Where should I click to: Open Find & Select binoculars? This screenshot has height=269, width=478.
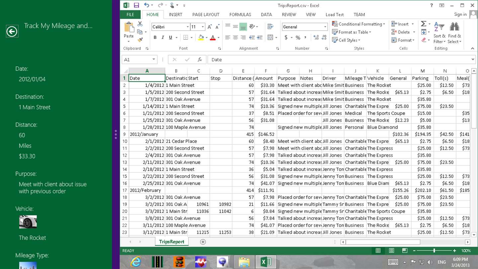click(x=454, y=33)
